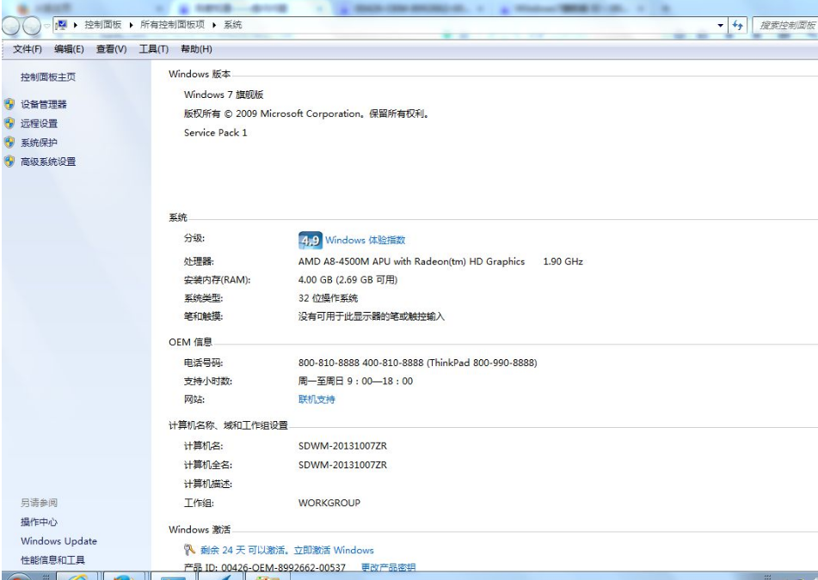818x580 pixels.
Task: Click the control panel search box
Action: (786, 26)
